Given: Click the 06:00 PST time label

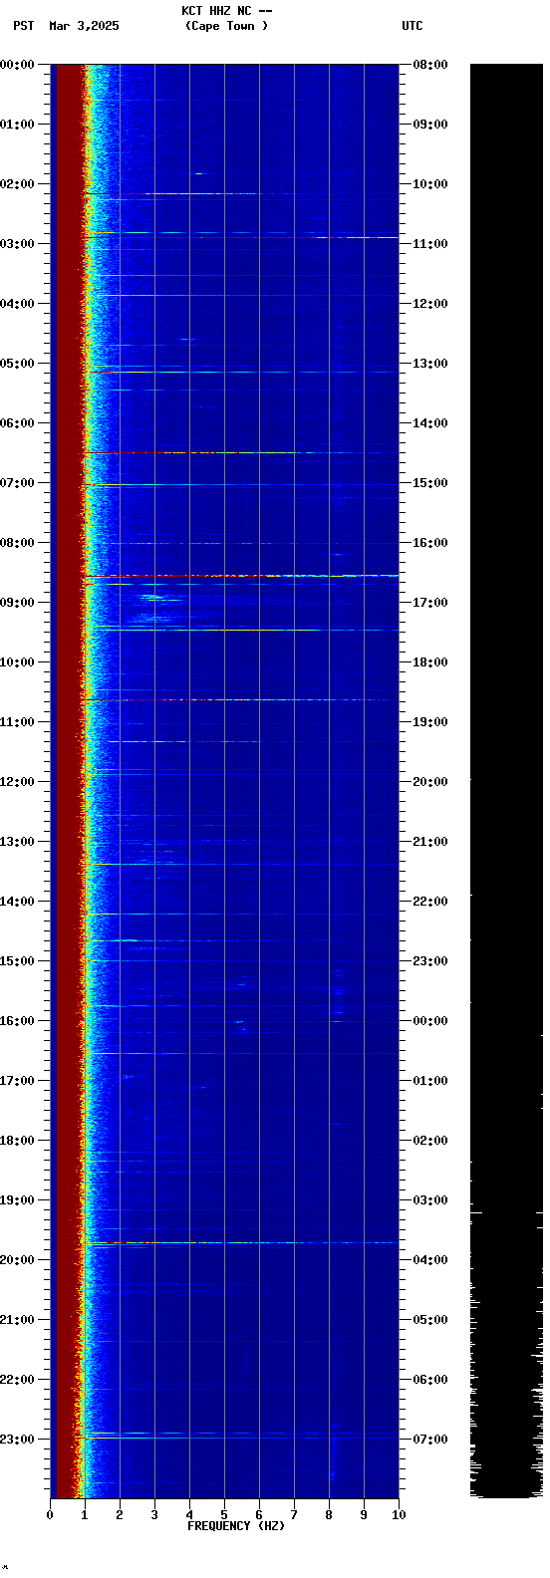Looking at the screenshot, I should tap(18, 423).
